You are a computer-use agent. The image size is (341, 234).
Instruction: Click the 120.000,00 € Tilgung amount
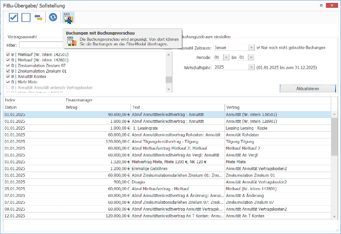tap(97, 141)
